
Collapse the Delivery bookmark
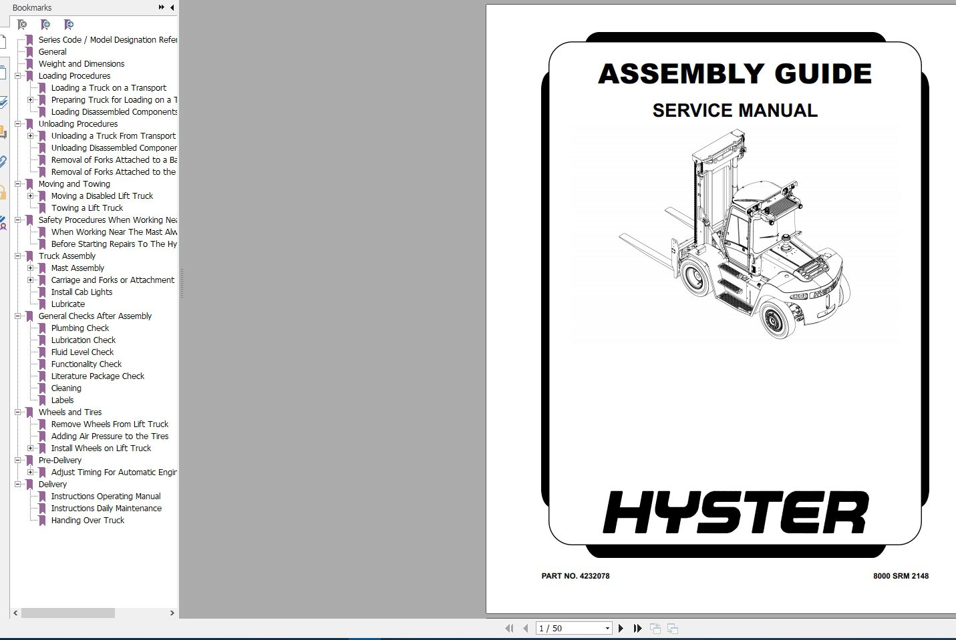[x=18, y=485]
